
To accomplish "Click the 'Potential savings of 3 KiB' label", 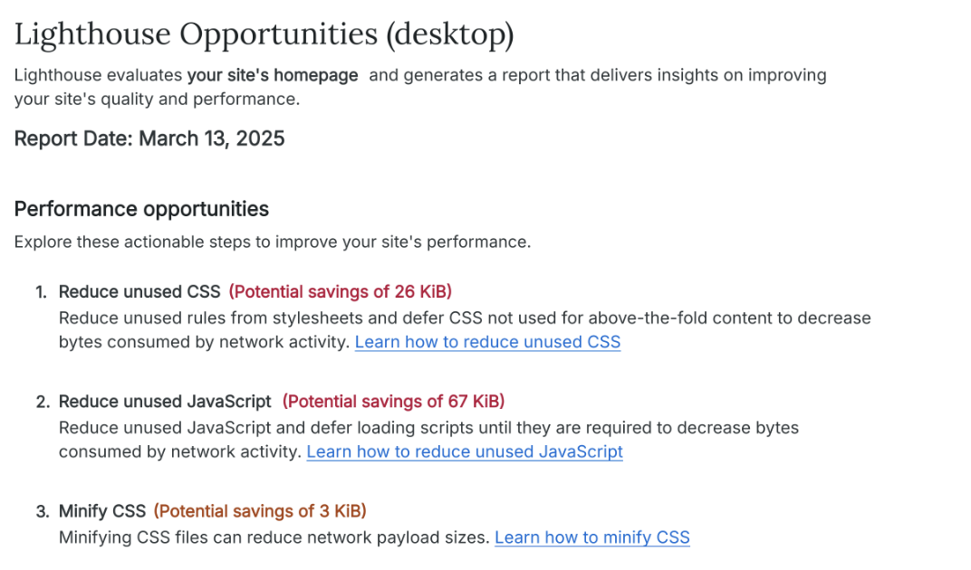I will pos(260,511).
